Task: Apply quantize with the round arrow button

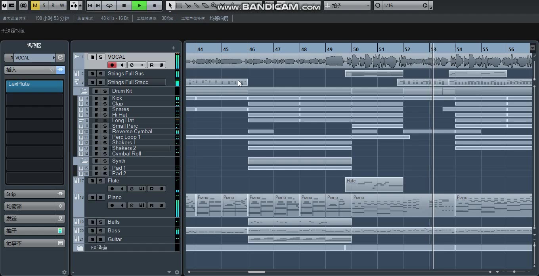Action: [x=425, y=6]
